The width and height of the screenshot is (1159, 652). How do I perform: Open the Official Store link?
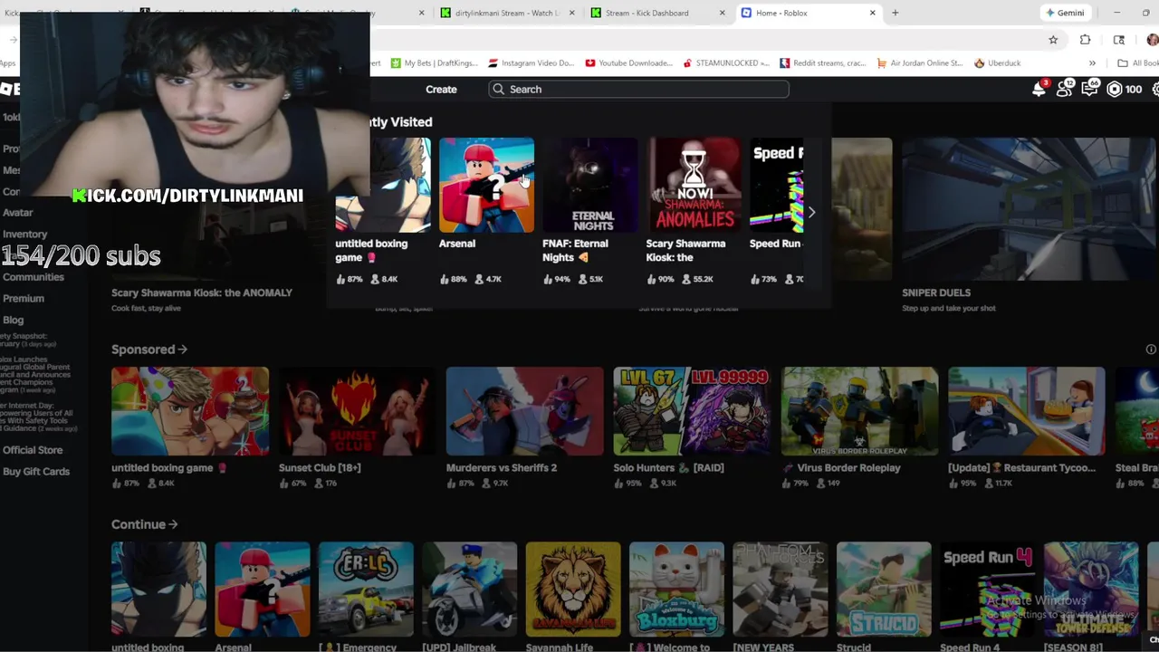pyautogui.click(x=33, y=450)
